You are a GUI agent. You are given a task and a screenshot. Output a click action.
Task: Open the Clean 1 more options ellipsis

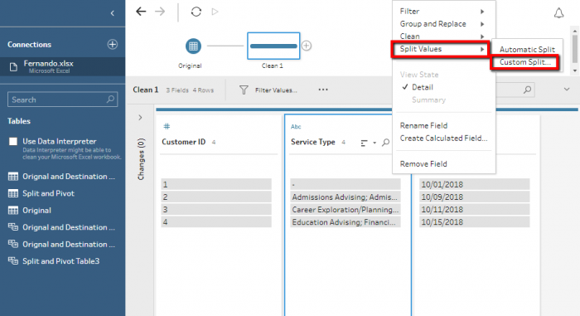[323, 90]
